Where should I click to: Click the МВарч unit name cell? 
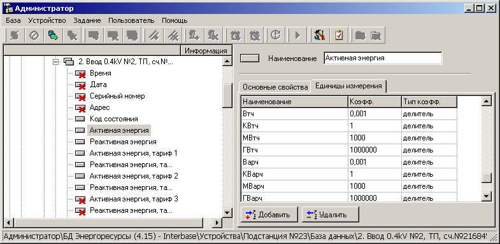pos(294,186)
